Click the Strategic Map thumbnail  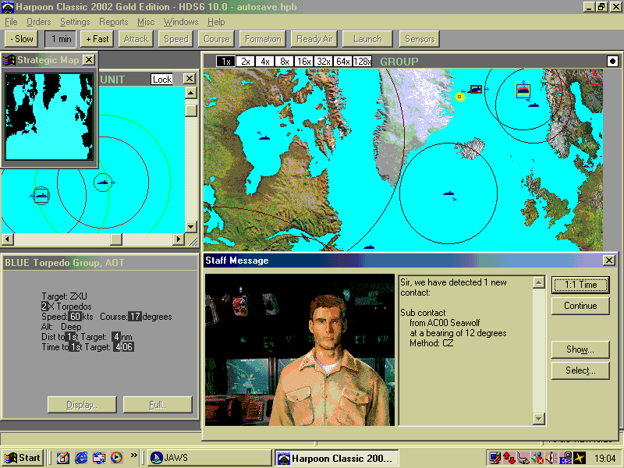(x=49, y=116)
